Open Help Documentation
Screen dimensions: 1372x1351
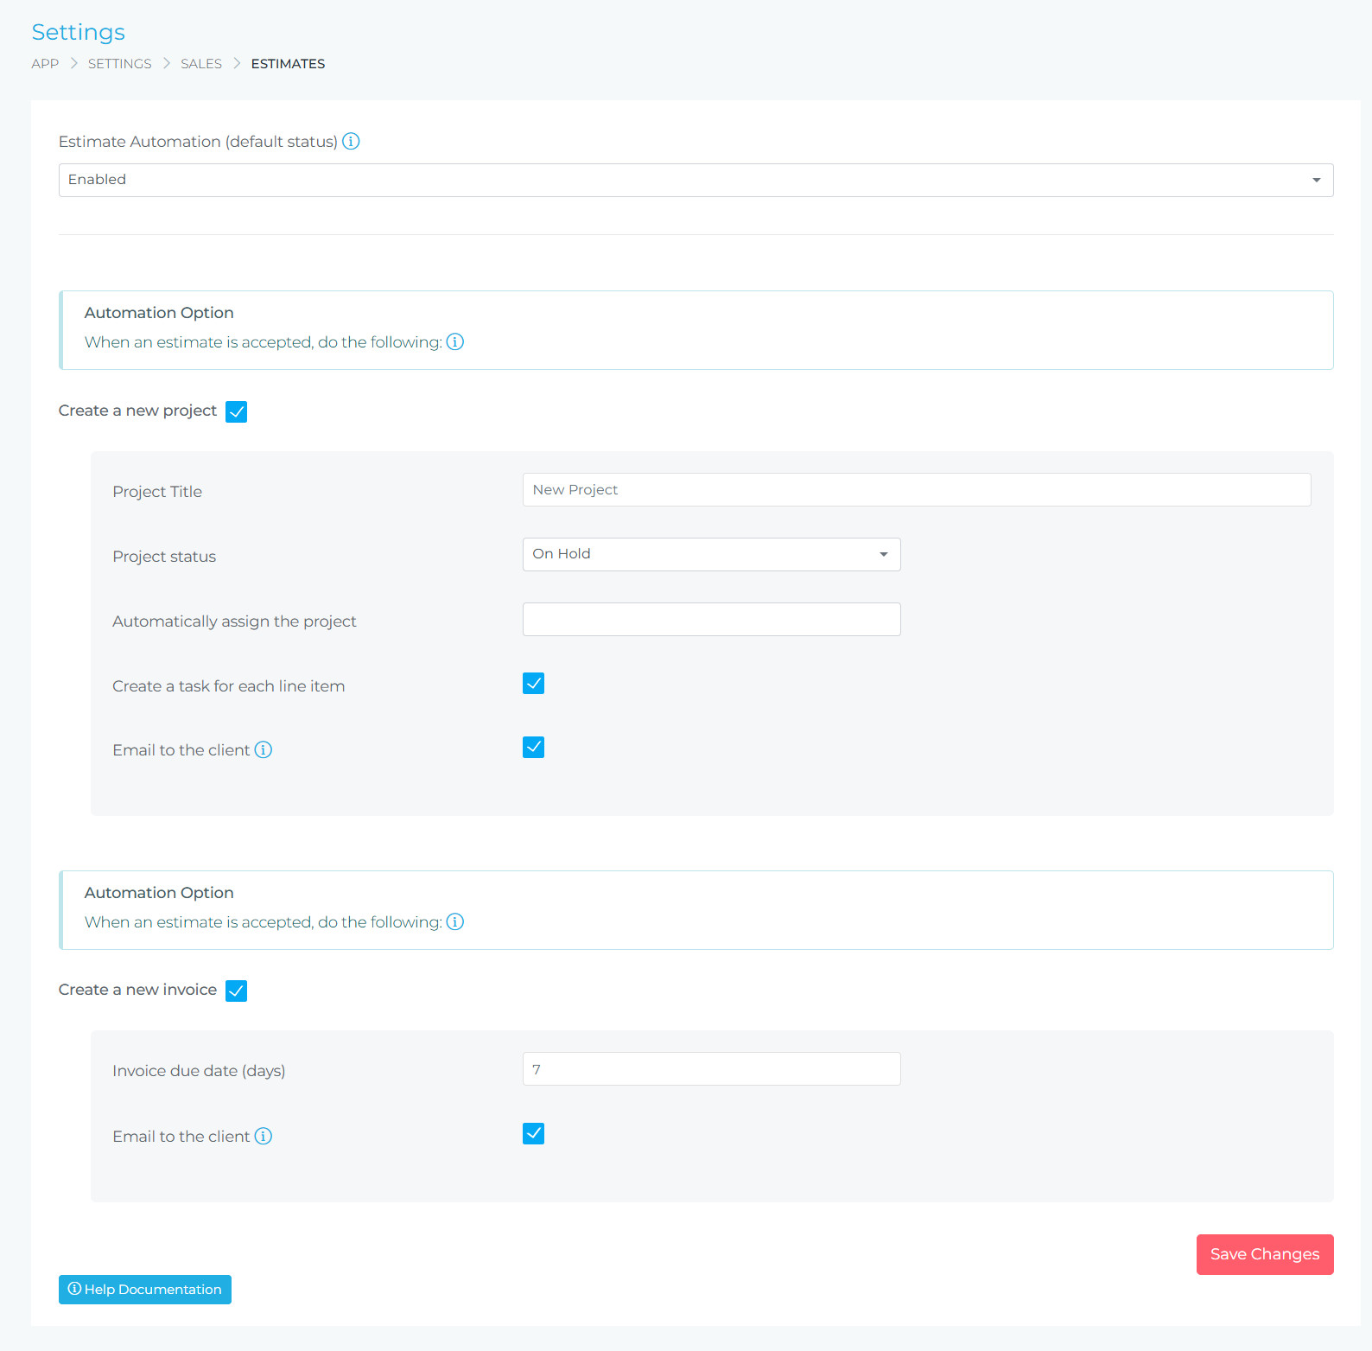[145, 1290]
